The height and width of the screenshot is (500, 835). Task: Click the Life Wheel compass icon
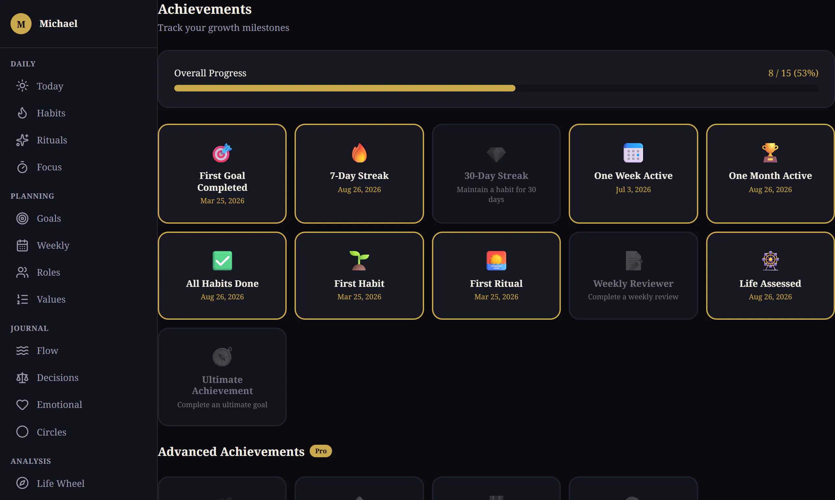22,483
